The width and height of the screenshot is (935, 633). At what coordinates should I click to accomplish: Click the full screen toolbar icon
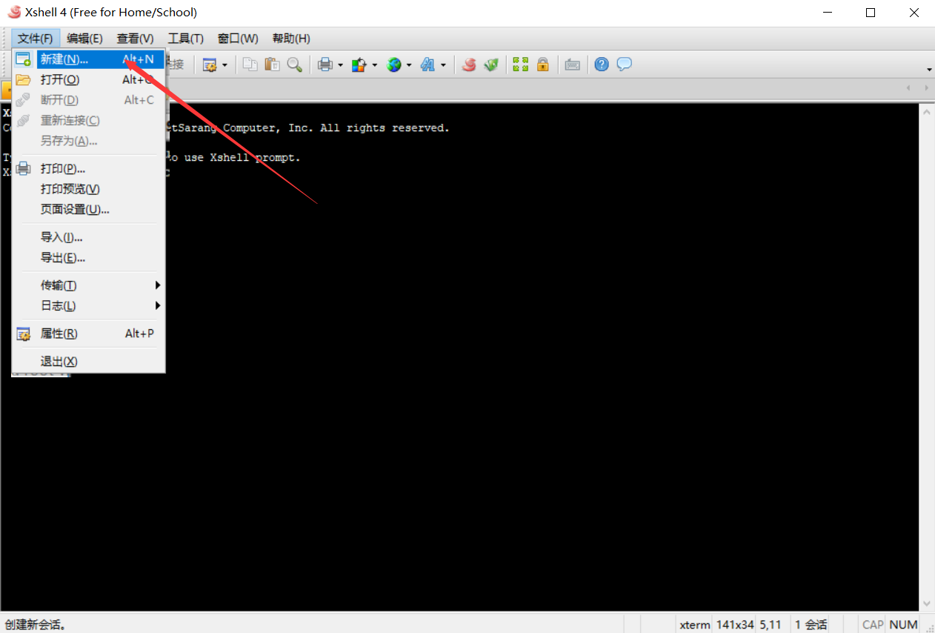(521, 64)
